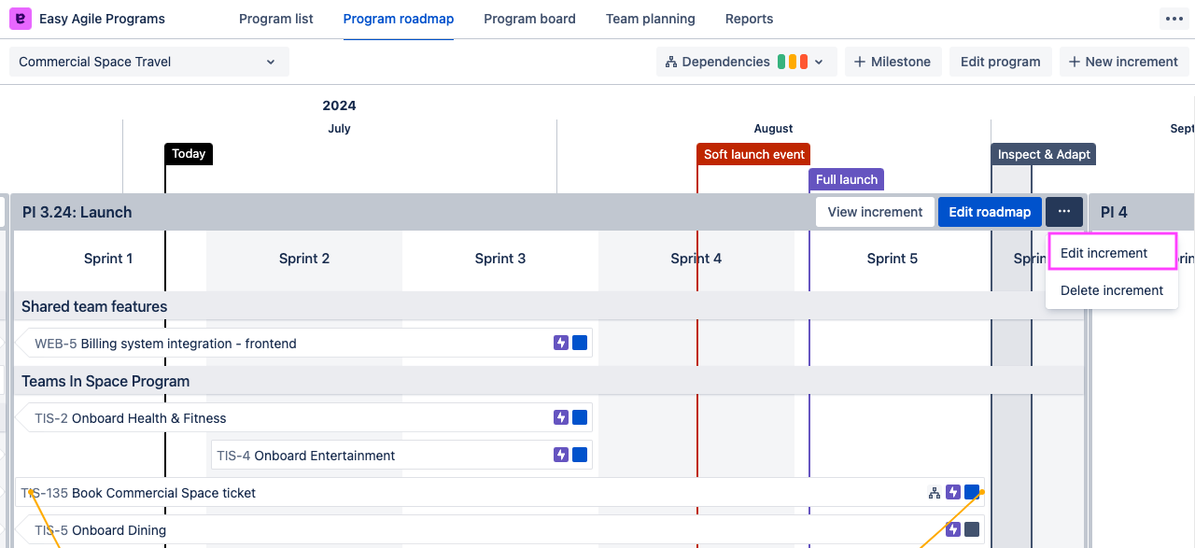Click the blue color square on WEB-5
Viewport: 1195px width, 548px height.
tap(580, 344)
